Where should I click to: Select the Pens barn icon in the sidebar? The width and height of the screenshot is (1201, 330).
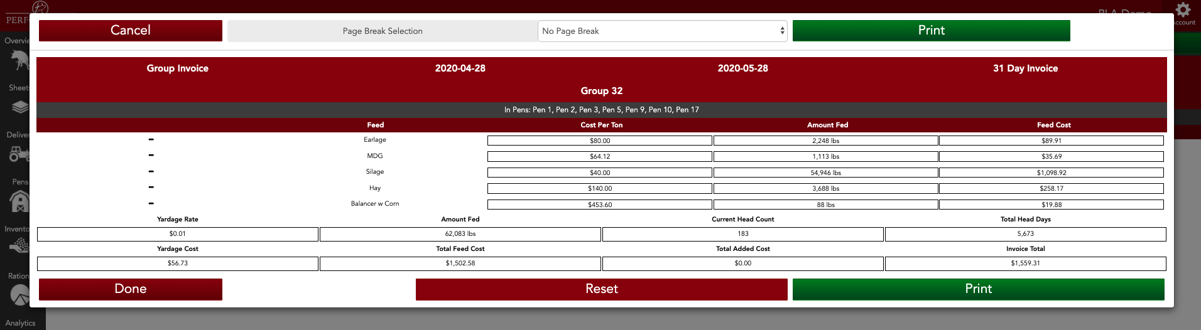point(19,201)
